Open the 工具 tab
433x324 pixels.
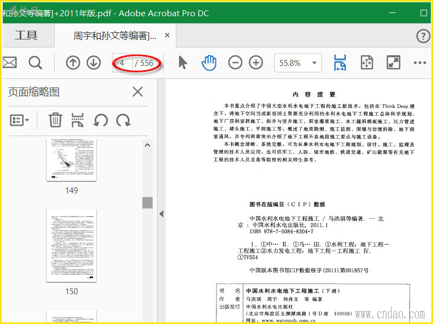26,35
